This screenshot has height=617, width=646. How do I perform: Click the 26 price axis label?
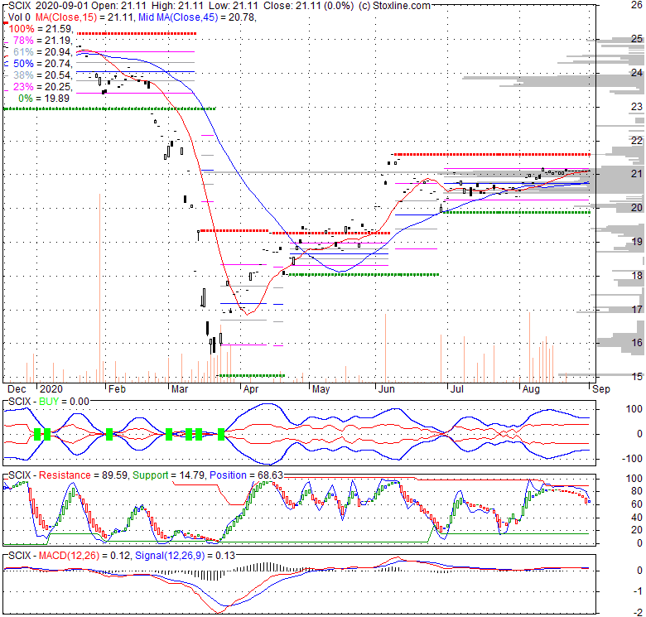(637, 5)
